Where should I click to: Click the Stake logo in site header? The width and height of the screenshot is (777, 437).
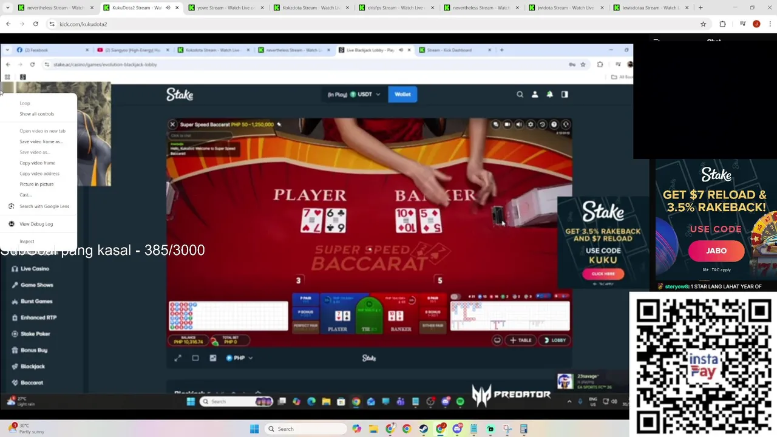(x=180, y=94)
